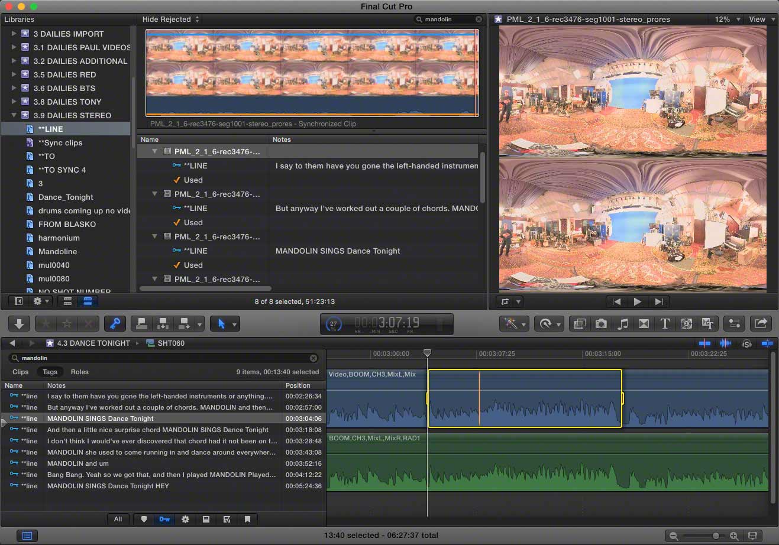Switch to the Clips tab
This screenshot has height=545, width=779.
coord(21,372)
